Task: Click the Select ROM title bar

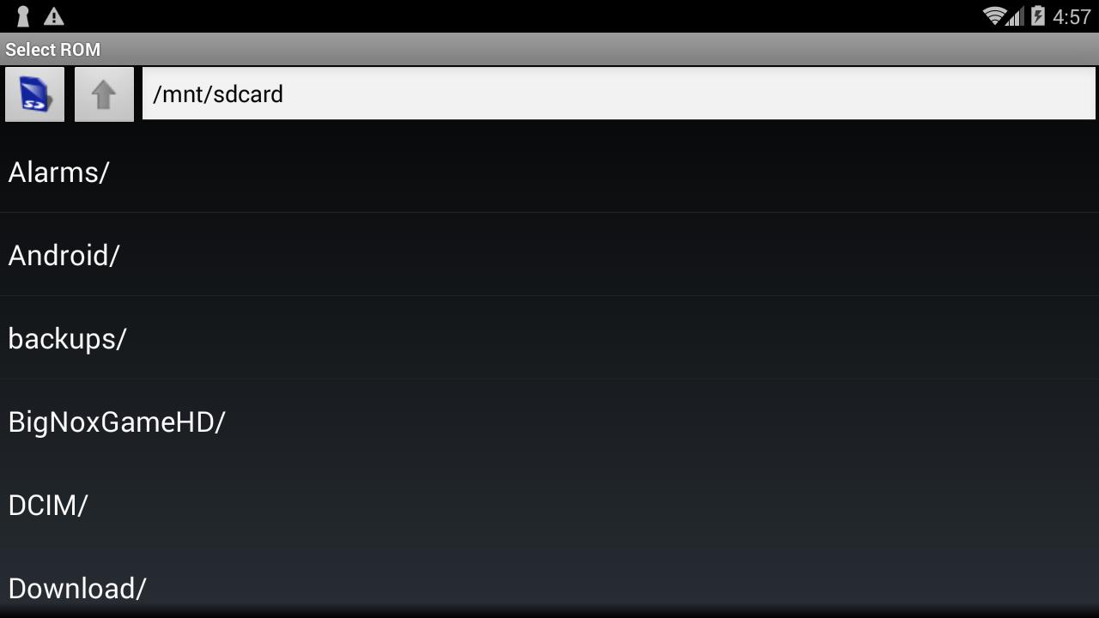Action: [x=549, y=49]
